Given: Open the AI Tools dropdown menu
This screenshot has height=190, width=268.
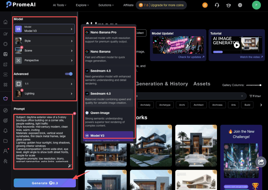Looking at the screenshot, I should (x=59, y=5).
